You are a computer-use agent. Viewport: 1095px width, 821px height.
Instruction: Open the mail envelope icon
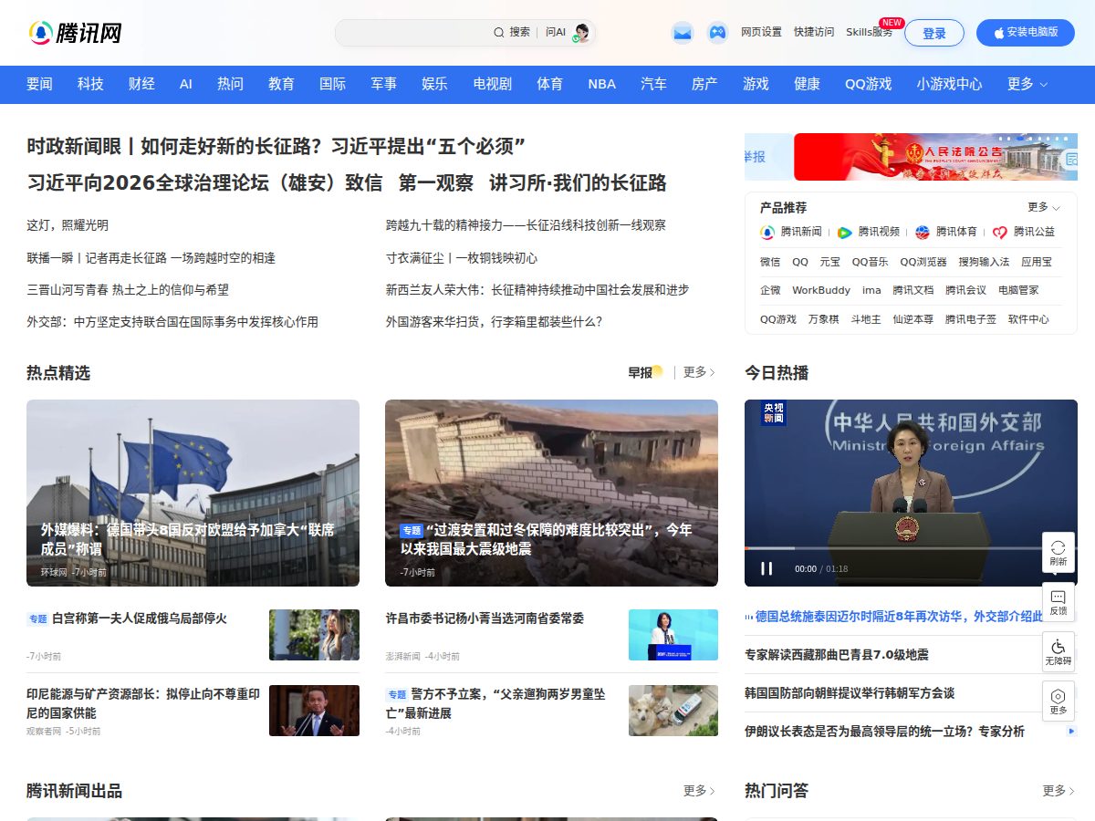683,33
